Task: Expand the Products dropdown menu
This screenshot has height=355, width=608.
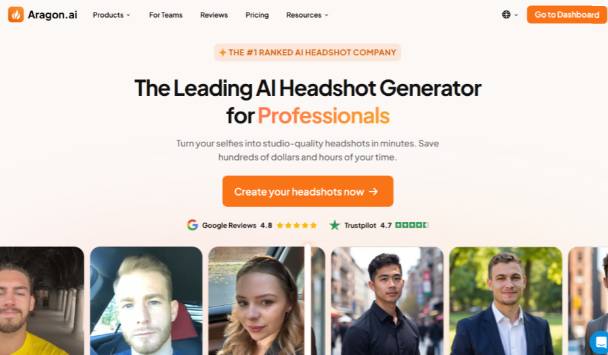Action: [111, 14]
